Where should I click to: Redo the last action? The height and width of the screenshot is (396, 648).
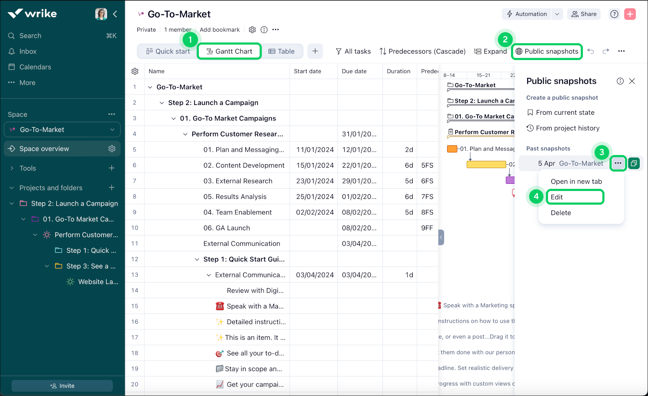(606, 51)
